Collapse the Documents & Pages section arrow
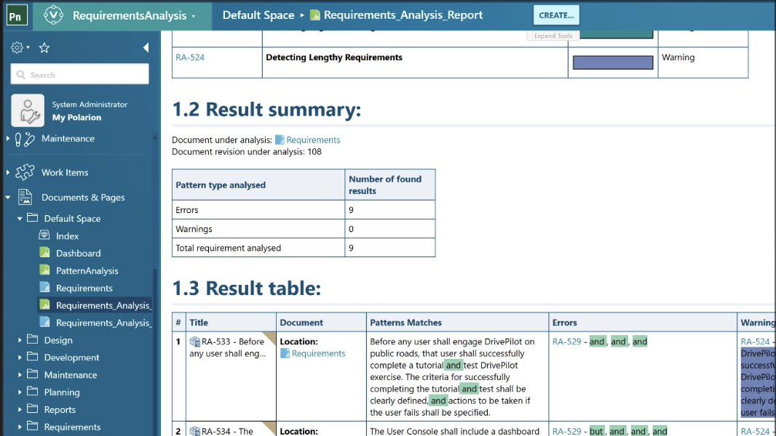 tap(8, 198)
